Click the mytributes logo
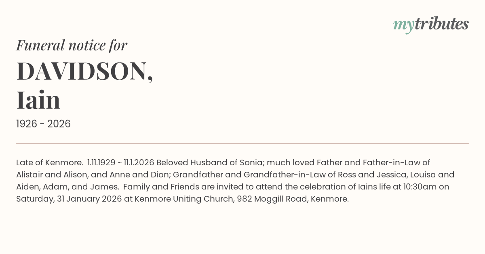Screen dimensions: 485x254 coord(430,25)
